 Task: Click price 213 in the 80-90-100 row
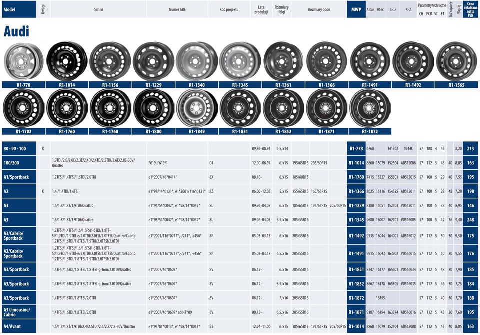[471, 149]
